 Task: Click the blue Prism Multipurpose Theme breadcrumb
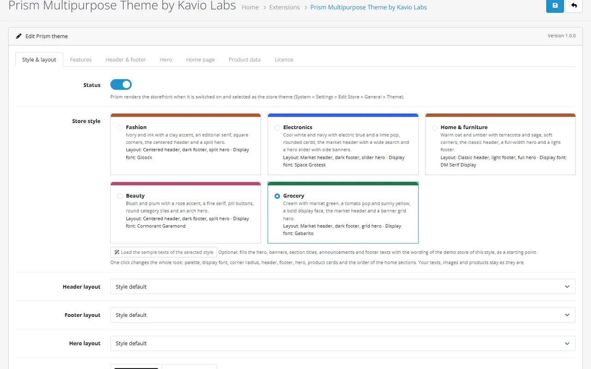[368, 7]
